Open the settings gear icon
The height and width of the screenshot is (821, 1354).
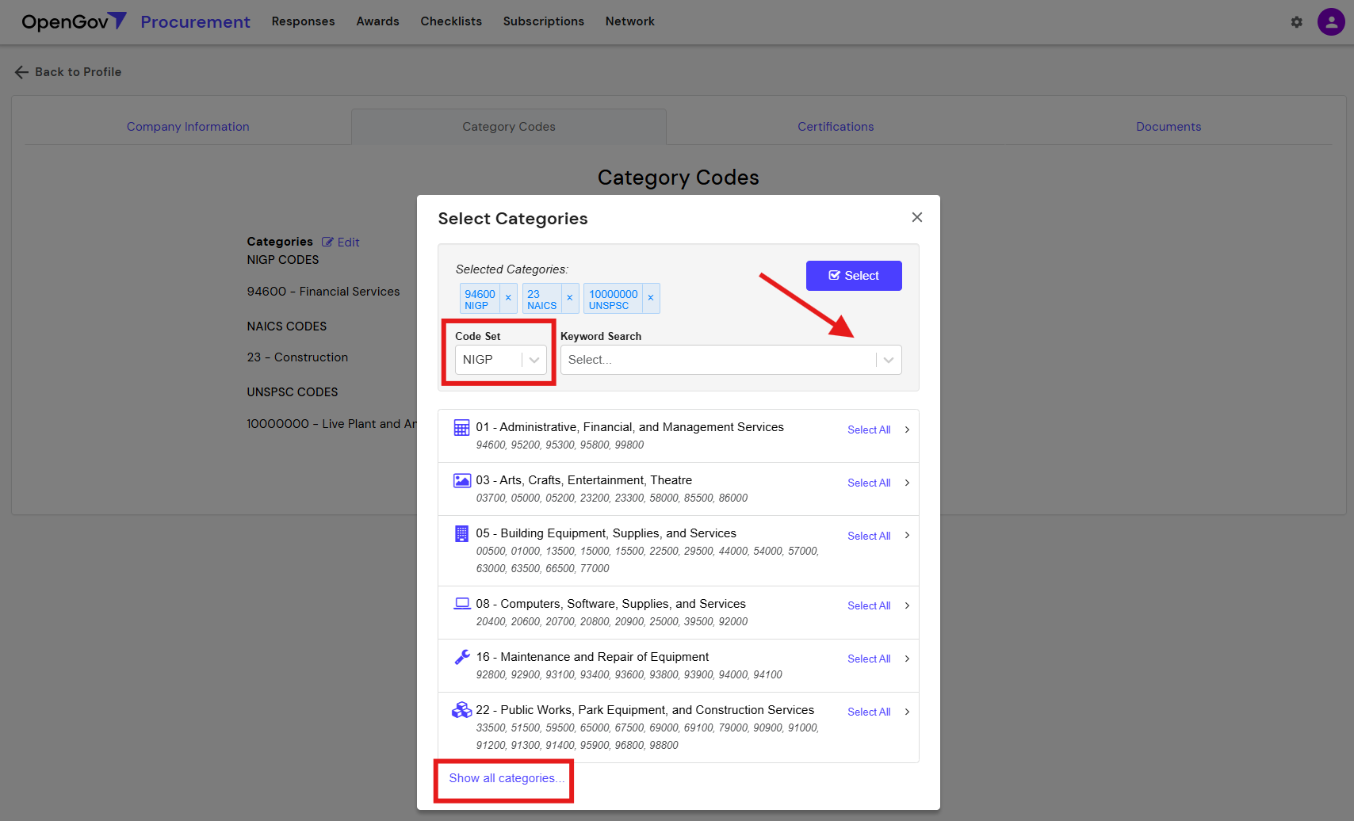1297,22
